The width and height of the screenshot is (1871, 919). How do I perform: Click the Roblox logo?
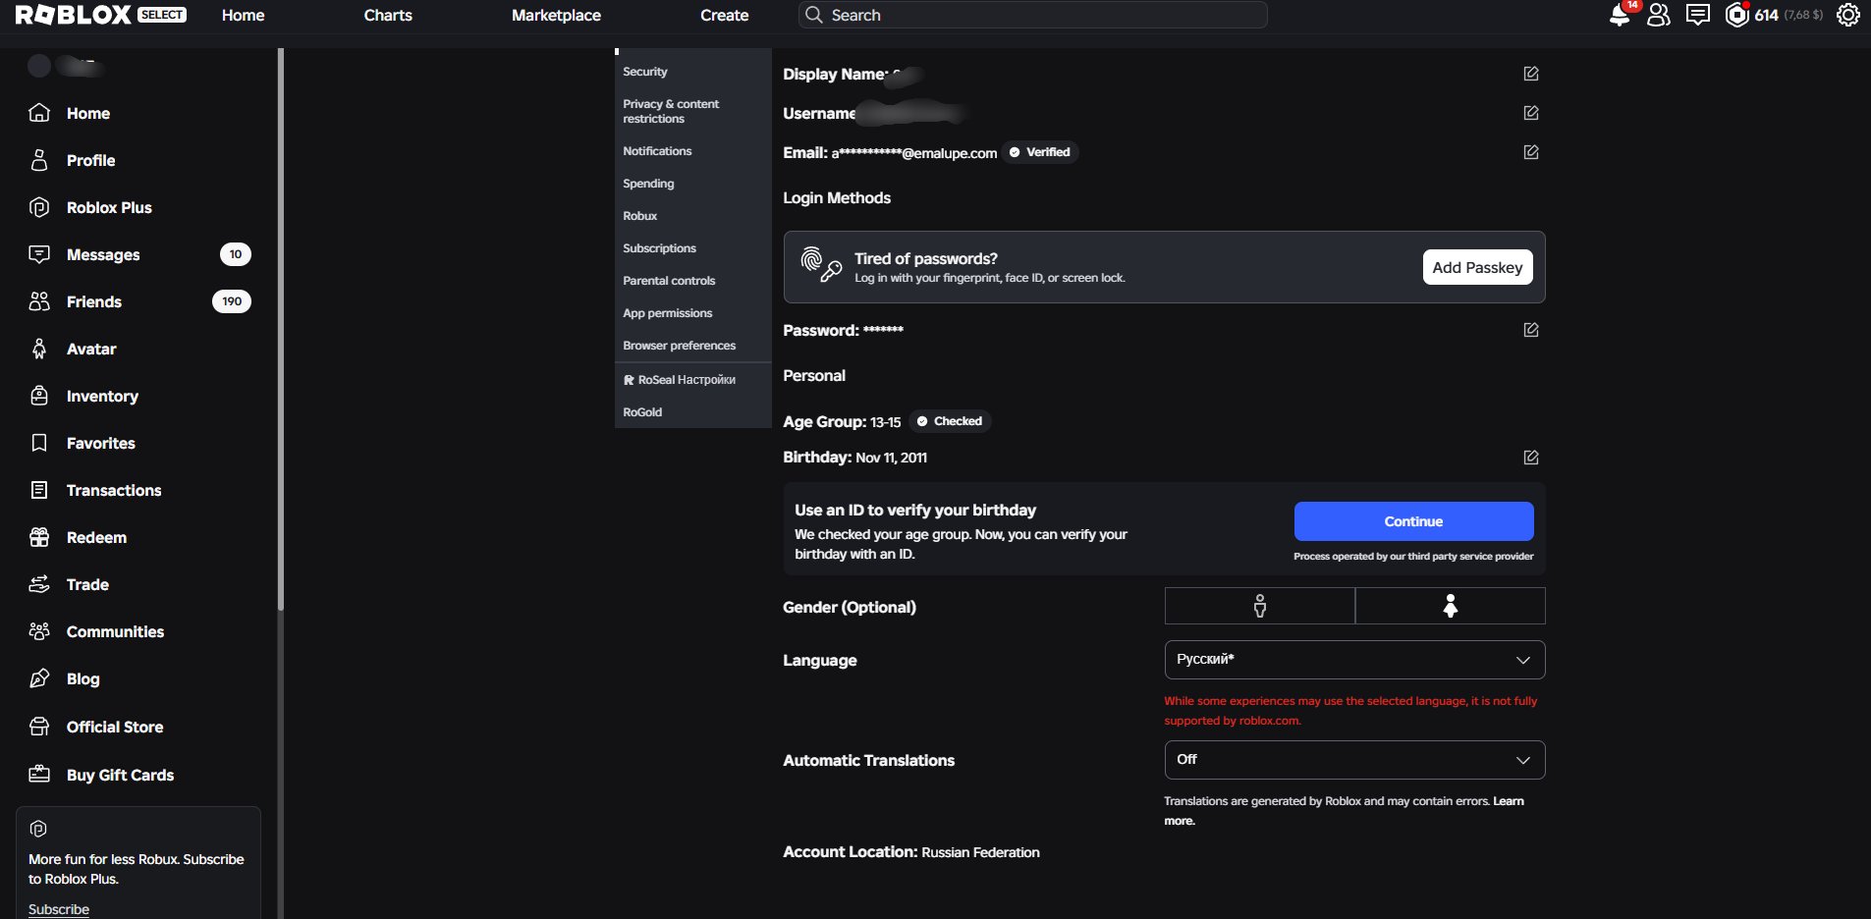click(x=74, y=15)
